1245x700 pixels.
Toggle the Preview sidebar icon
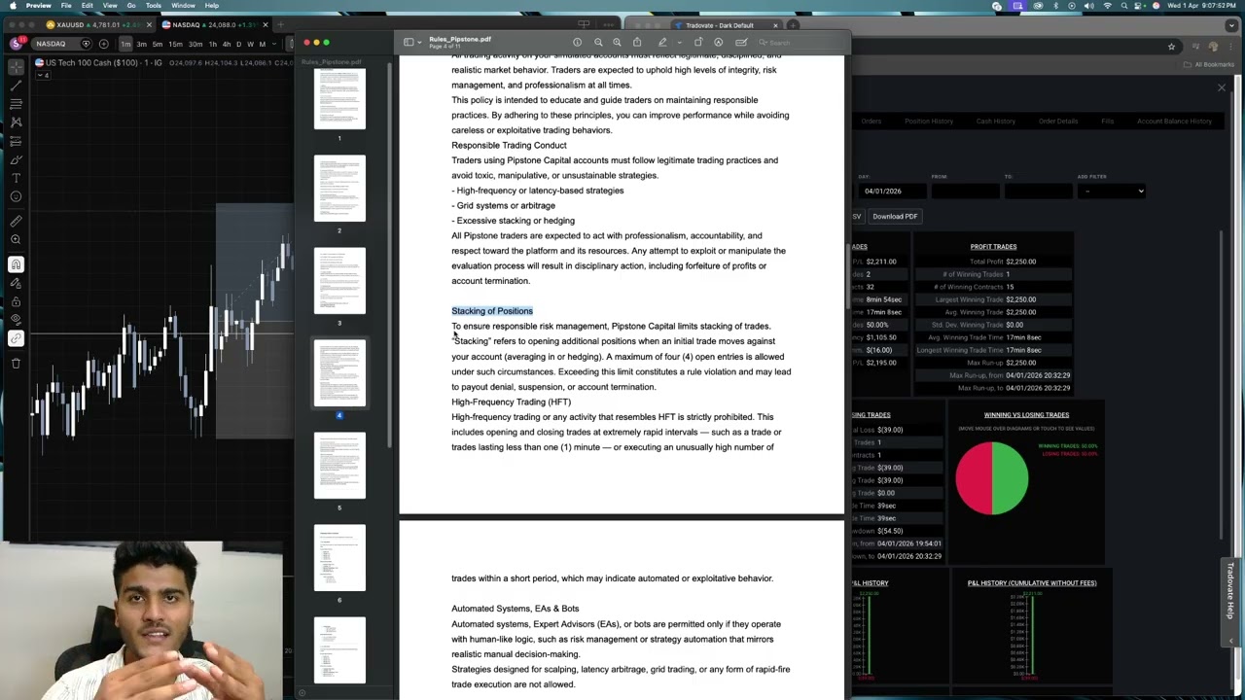pyautogui.click(x=409, y=43)
